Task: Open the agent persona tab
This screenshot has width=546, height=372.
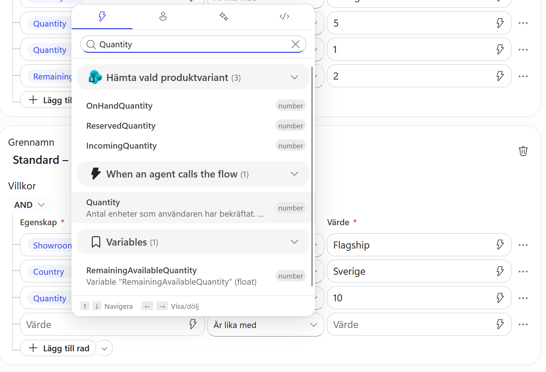Action: click(x=163, y=17)
